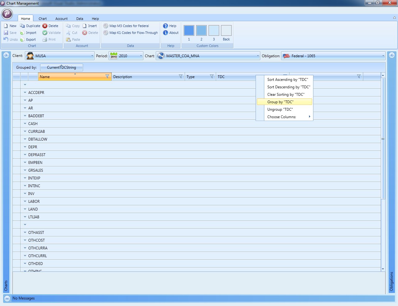This screenshot has width=398, height=306.
Task: Collapse the ribbon using the top-right chevron
Action: pyautogui.click(x=394, y=18)
